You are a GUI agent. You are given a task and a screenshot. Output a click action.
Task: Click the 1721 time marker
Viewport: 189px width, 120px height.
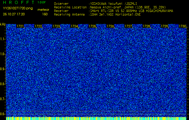pos(20,26)
